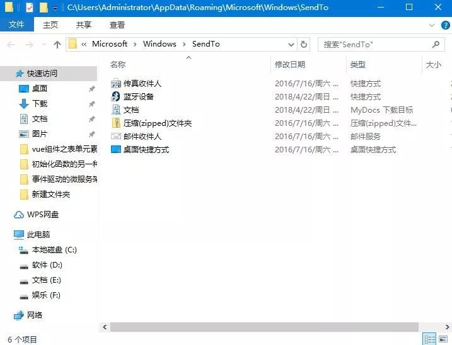
Task: Switch to the 共享 ribbon tab
Action: click(x=84, y=25)
